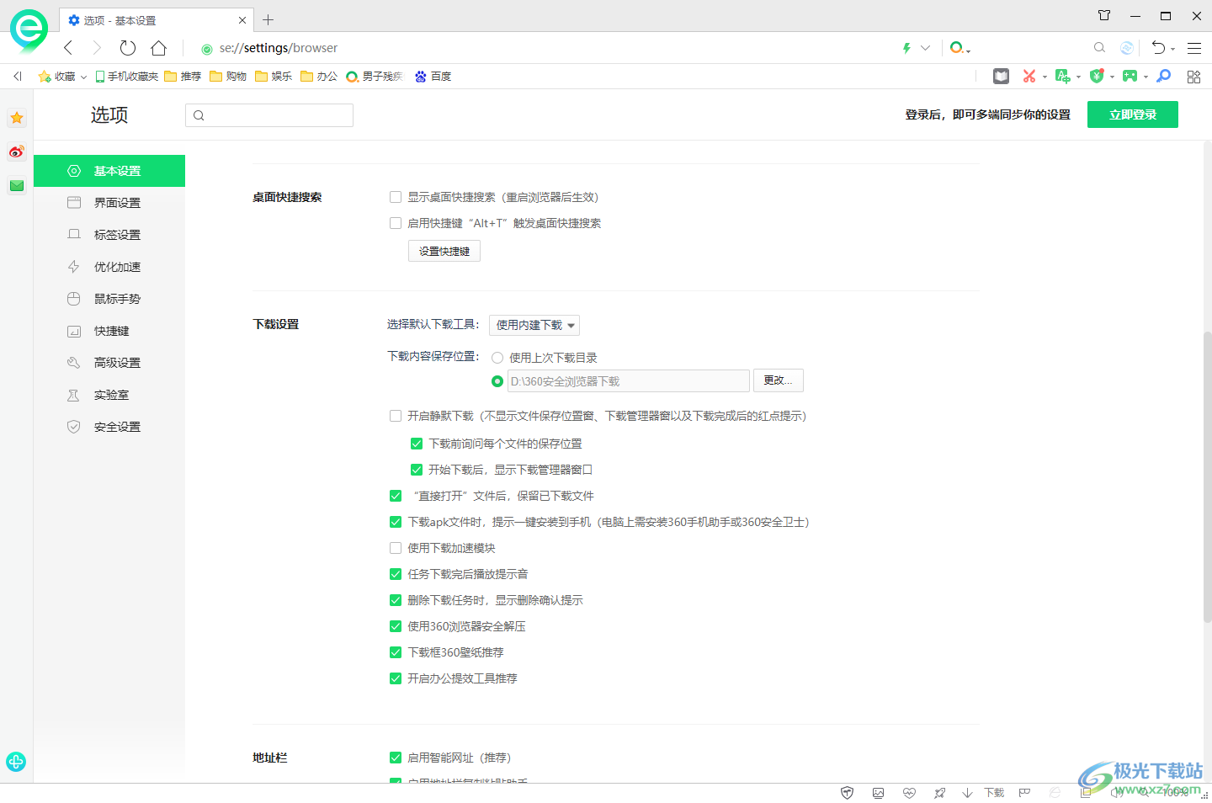1212x803 pixels.
Task: Enable 开启静默下载 checkbox
Action: [396, 416]
